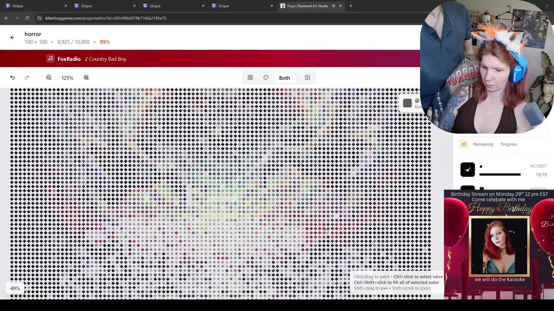Zoom out the diamond canvas
554x311 pixels.
(x=48, y=78)
